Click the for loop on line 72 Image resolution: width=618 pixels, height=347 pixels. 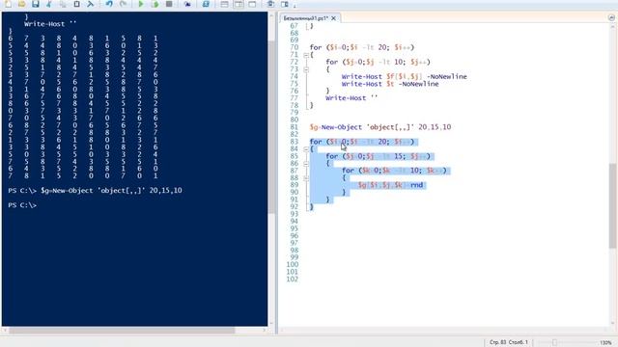click(378, 62)
